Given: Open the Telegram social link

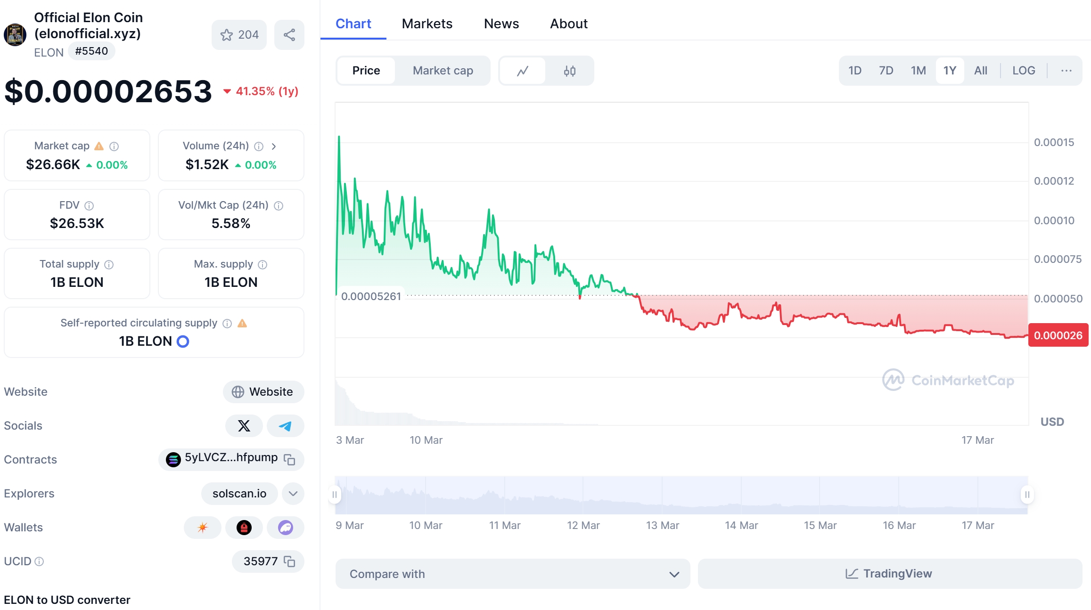Looking at the screenshot, I should 285,426.
